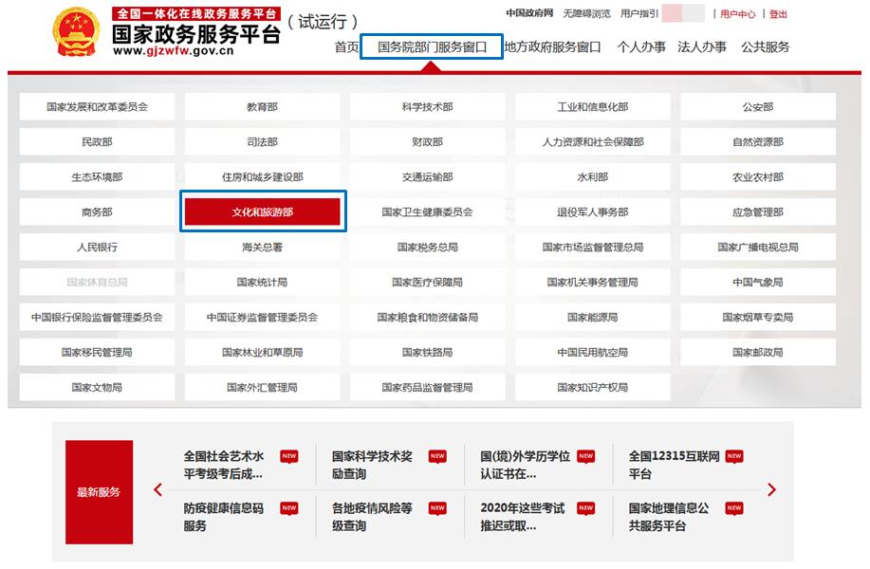Go to 首页 in navigation
This screenshot has width=870, height=569.
coord(346,46)
